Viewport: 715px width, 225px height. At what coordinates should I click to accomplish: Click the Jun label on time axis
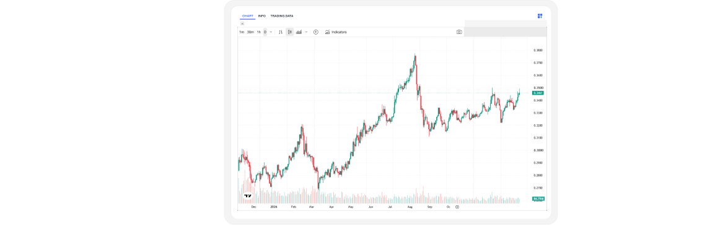tap(371, 207)
